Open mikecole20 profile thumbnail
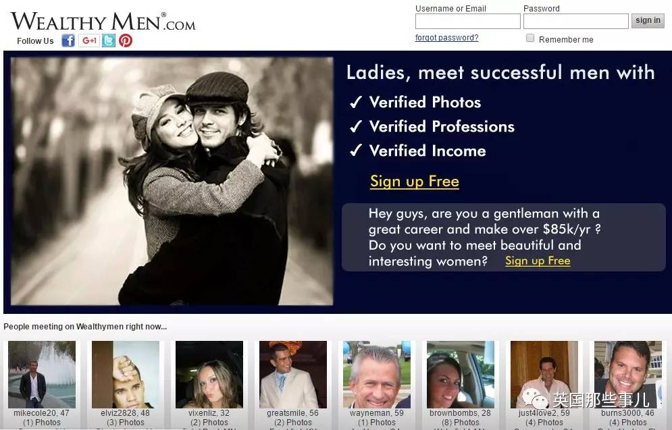Viewport: 672px width, 430px height. [42, 375]
